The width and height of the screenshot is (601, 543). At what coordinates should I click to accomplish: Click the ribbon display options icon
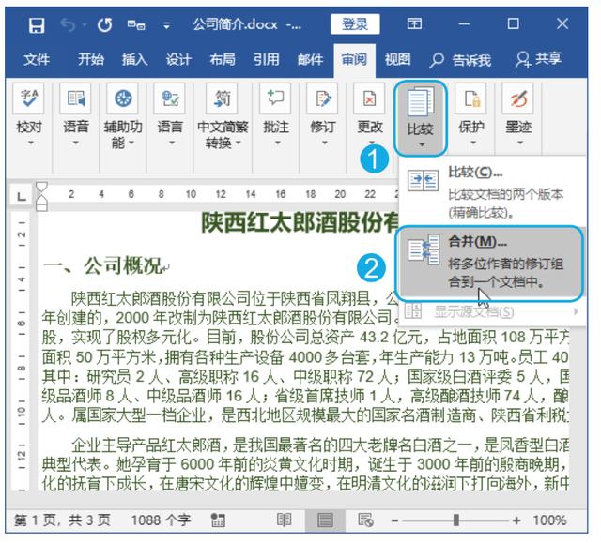pos(414,24)
